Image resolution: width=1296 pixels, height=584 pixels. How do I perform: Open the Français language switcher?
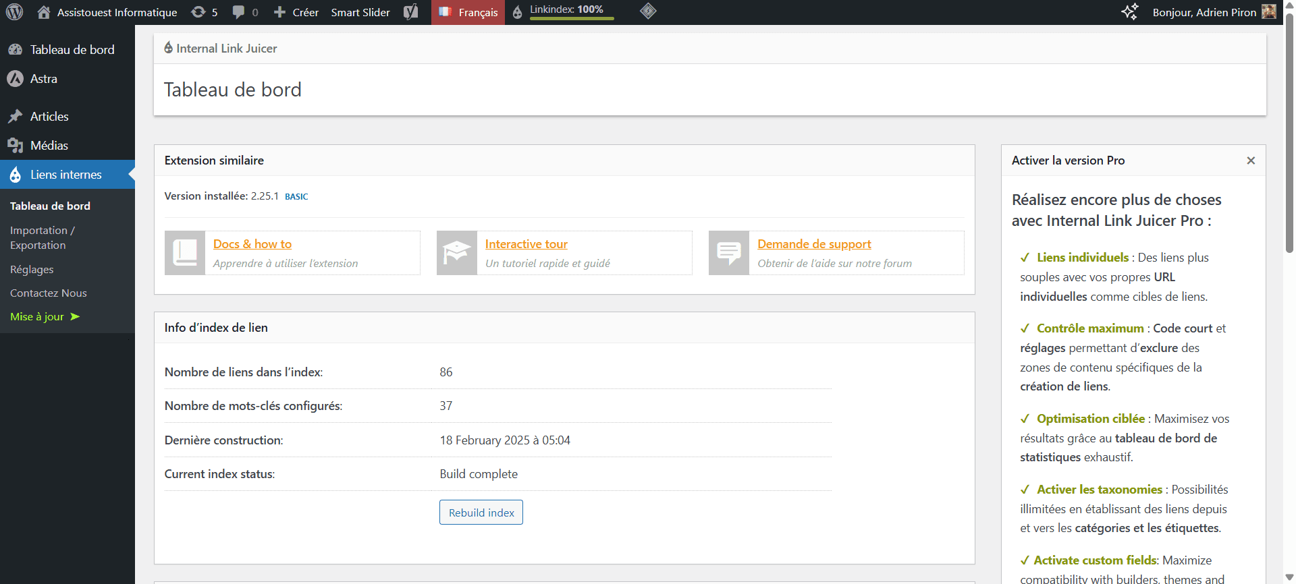468,12
